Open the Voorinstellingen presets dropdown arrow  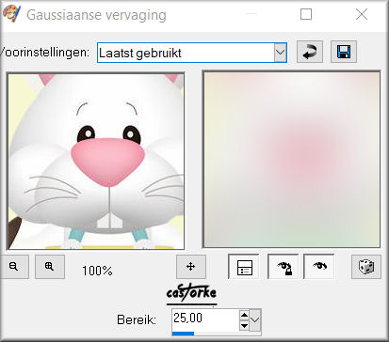click(x=281, y=53)
